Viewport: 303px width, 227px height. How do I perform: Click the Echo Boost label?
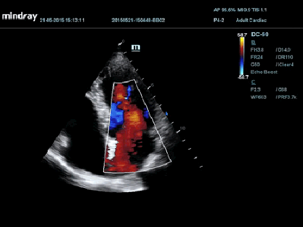[x=264, y=72]
